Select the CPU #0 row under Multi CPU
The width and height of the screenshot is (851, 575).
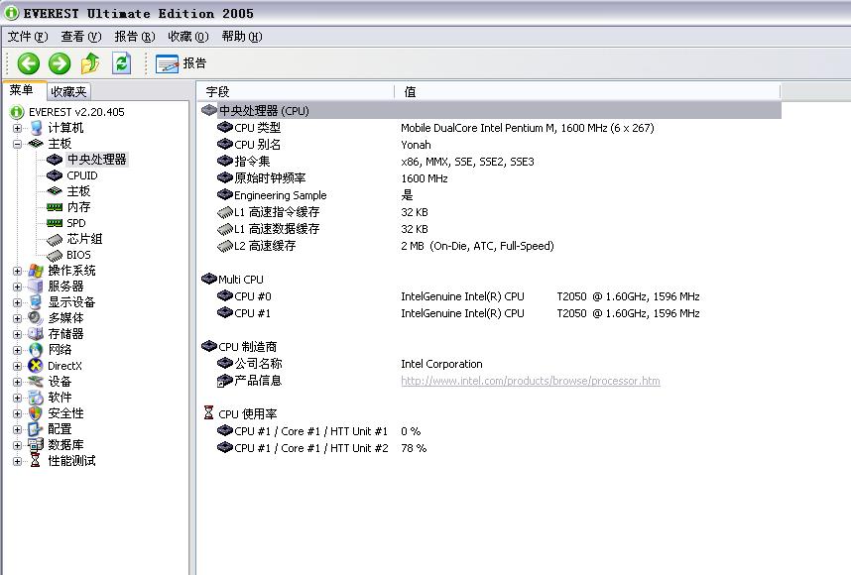click(491, 296)
